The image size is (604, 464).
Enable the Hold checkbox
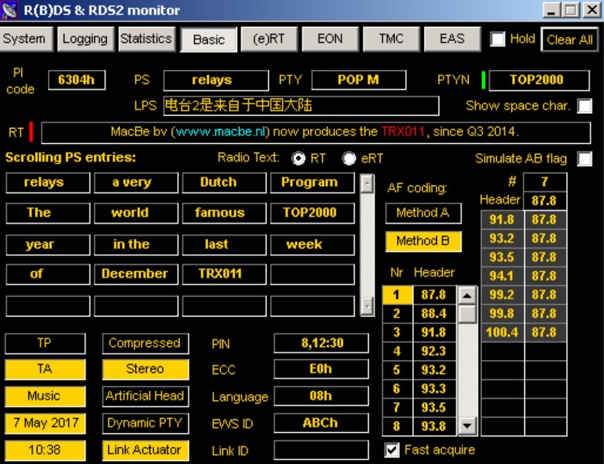coord(498,39)
